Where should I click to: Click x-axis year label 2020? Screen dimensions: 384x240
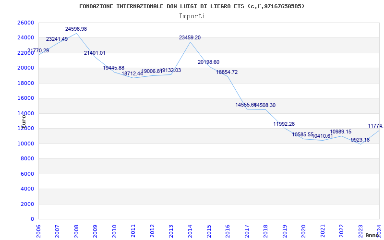point(304,231)
